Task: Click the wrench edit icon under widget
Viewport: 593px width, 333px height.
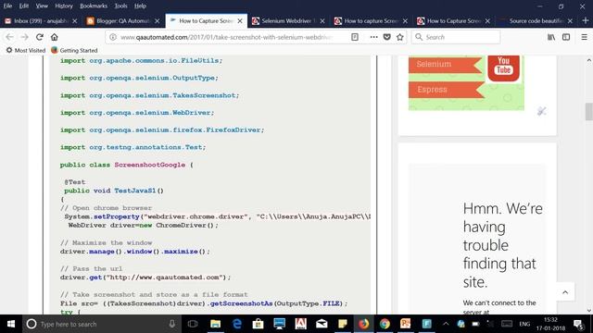Action: coord(541,111)
